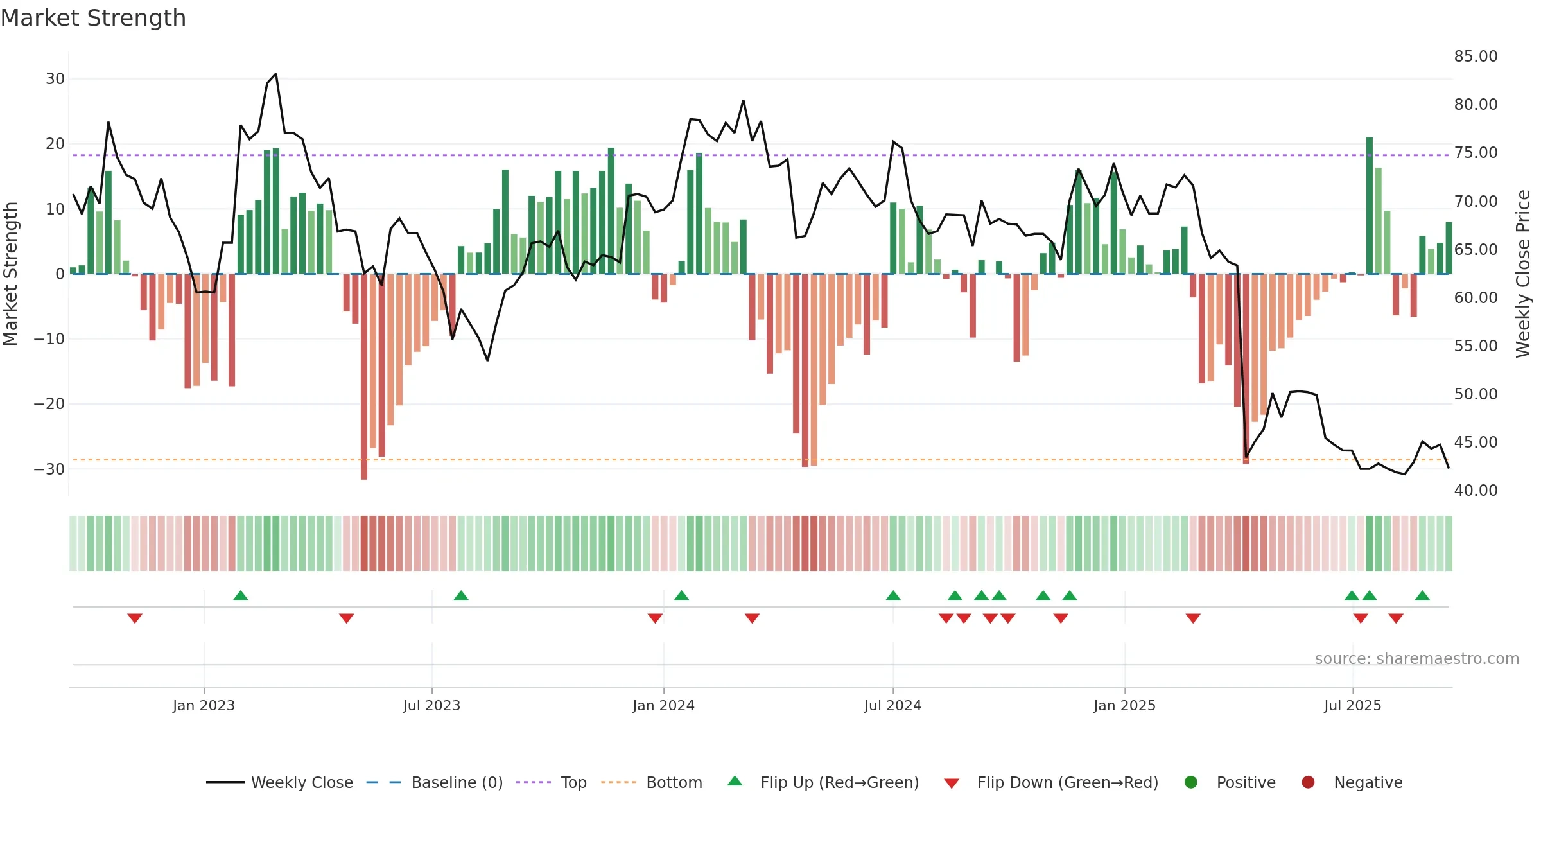Image resolution: width=1541 pixels, height=867 pixels.
Task: Select the lone flip down marker after Jan 2025
Action: 1193,618
